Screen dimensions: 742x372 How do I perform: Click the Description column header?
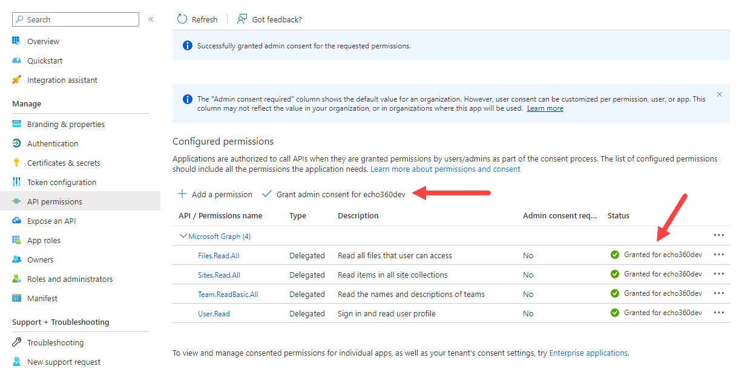pos(358,215)
